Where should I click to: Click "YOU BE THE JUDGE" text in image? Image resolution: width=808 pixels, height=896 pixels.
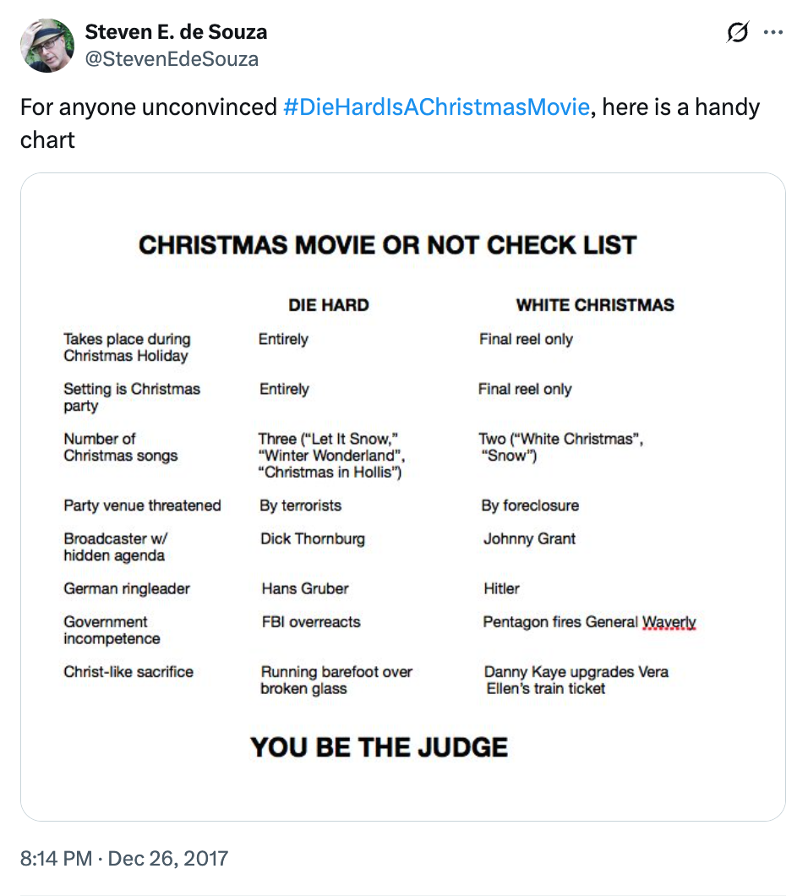click(379, 747)
